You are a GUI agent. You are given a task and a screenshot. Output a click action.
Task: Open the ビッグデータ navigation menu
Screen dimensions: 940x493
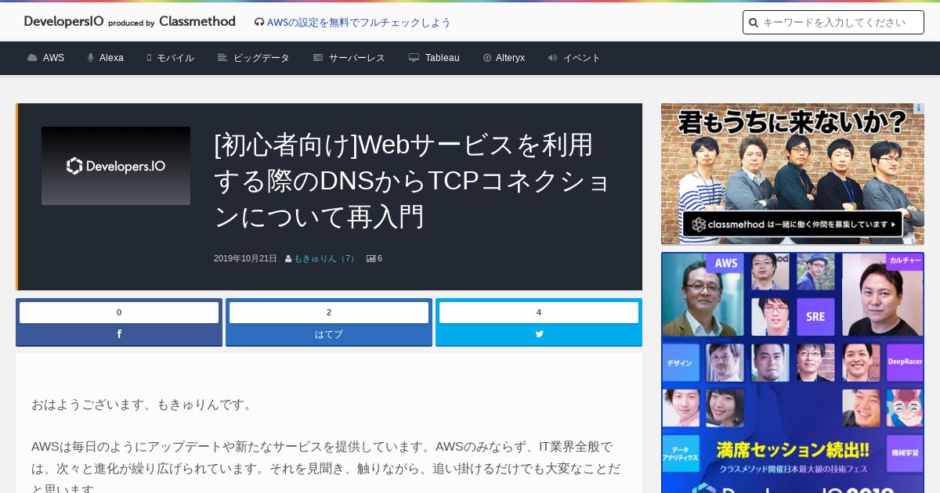coord(262,58)
